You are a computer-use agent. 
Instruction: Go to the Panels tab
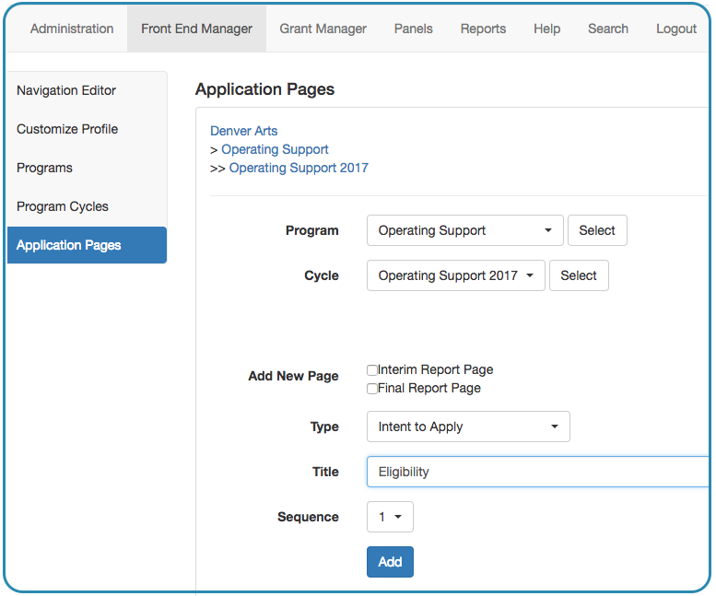413,29
